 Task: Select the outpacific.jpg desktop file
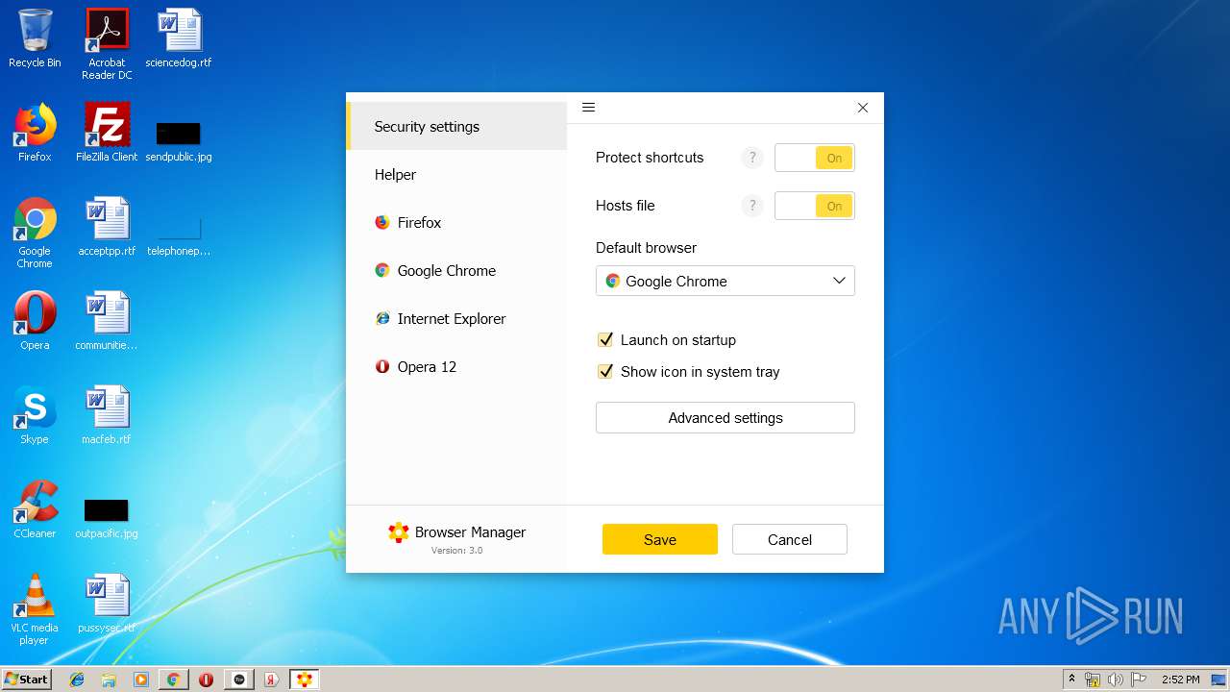point(107,518)
